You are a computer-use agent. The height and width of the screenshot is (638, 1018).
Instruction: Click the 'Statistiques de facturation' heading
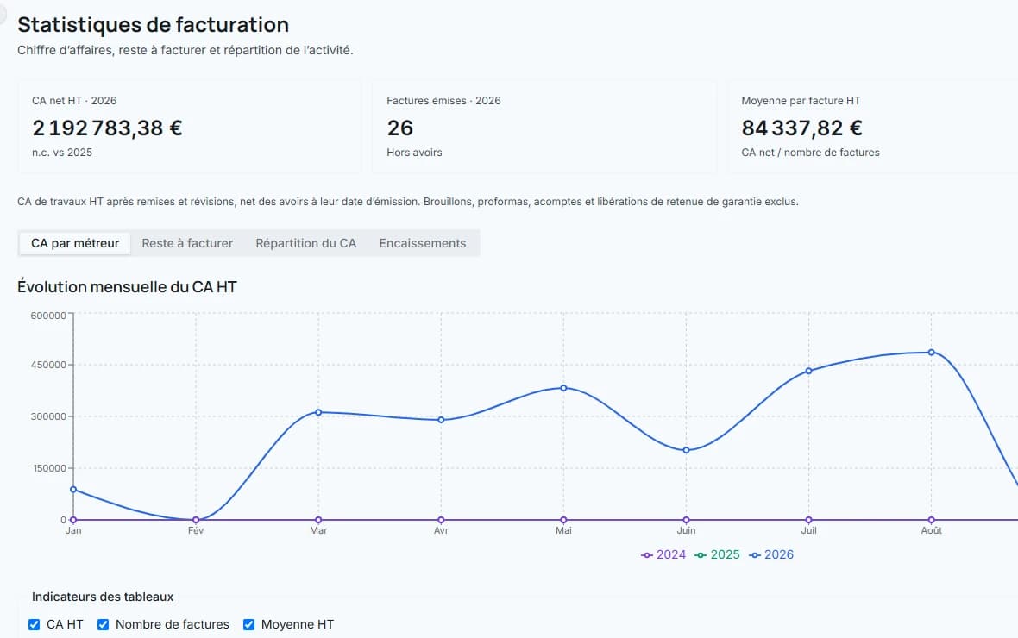[154, 25]
